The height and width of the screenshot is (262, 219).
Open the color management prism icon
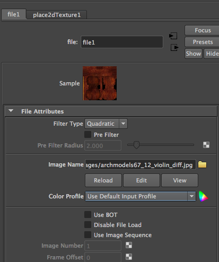pos(203,196)
